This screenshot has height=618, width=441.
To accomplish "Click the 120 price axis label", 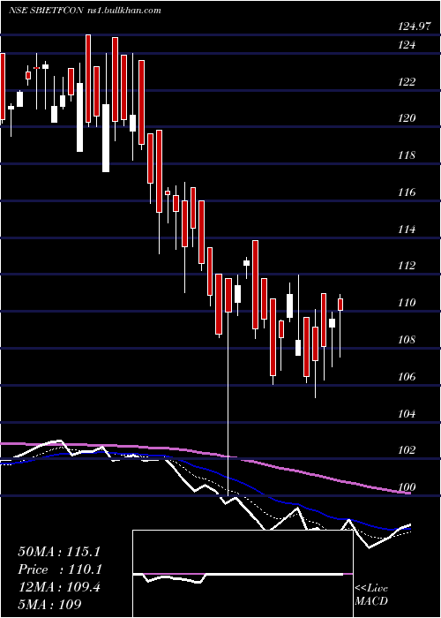I will click(407, 118).
